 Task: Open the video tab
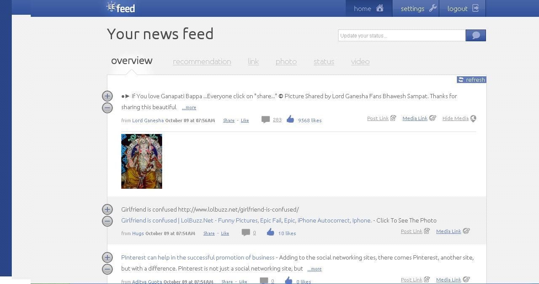click(360, 62)
